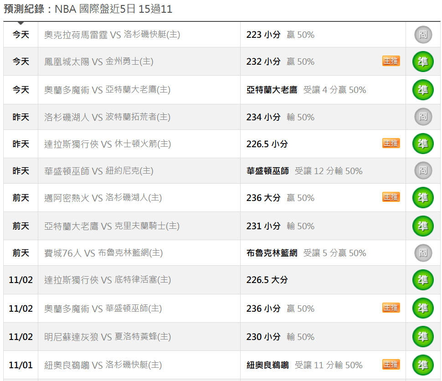Select matchup 亞特蘭大老鷹 VS 克里夫蘭騎士(主)
Screen dimensions: 442x381
point(112,226)
